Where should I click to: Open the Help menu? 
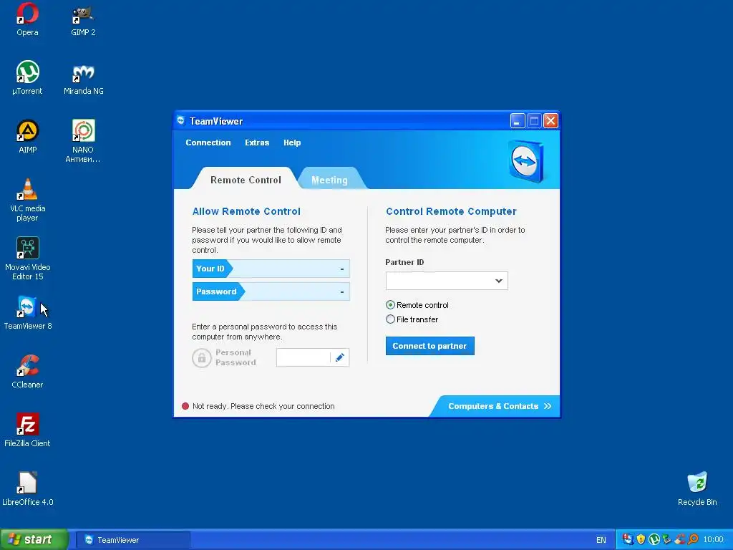pyautogui.click(x=292, y=143)
